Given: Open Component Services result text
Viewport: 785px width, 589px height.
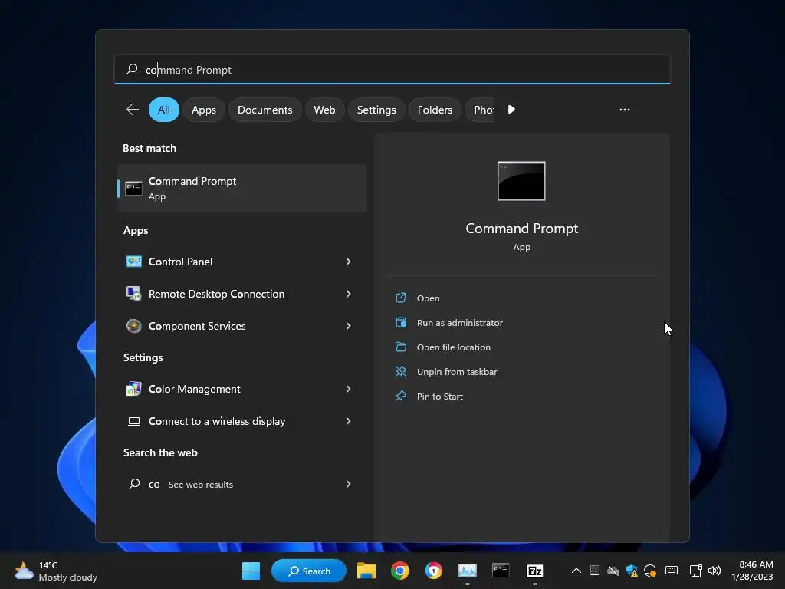Looking at the screenshot, I should tap(197, 325).
